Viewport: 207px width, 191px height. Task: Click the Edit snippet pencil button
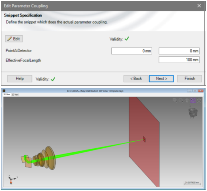click(x=14, y=39)
